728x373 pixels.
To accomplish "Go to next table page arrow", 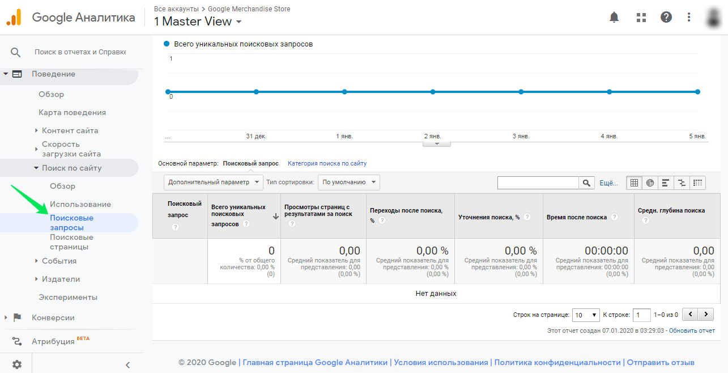I will (706, 314).
